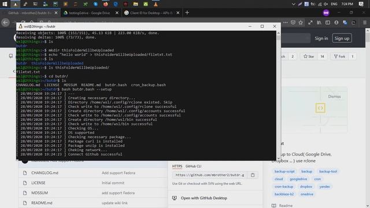Open Firefox from the taskbar
Screen dimensions: 370x208
(105, 4)
